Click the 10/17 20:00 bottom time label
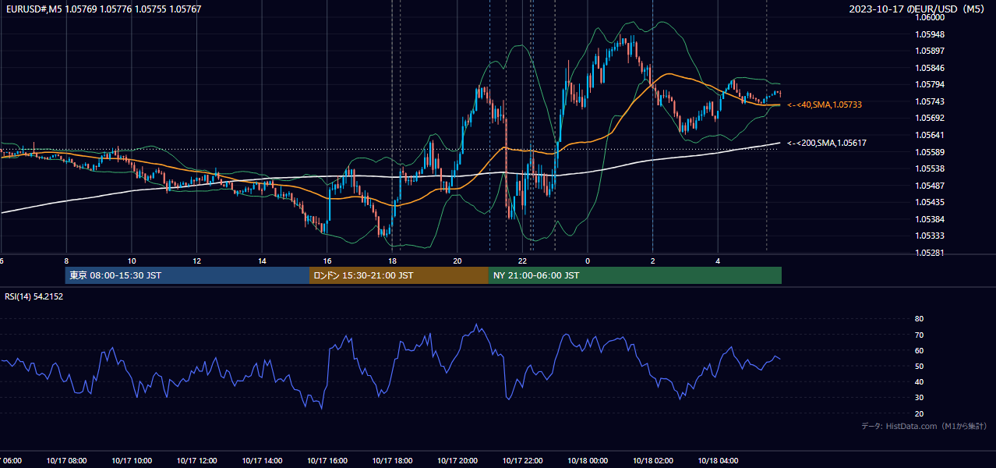This screenshot has width=996, height=468. pyautogui.click(x=457, y=461)
